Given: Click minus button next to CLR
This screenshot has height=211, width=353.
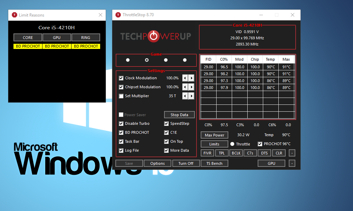Looking at the screenshot, I should pos(292,153).
